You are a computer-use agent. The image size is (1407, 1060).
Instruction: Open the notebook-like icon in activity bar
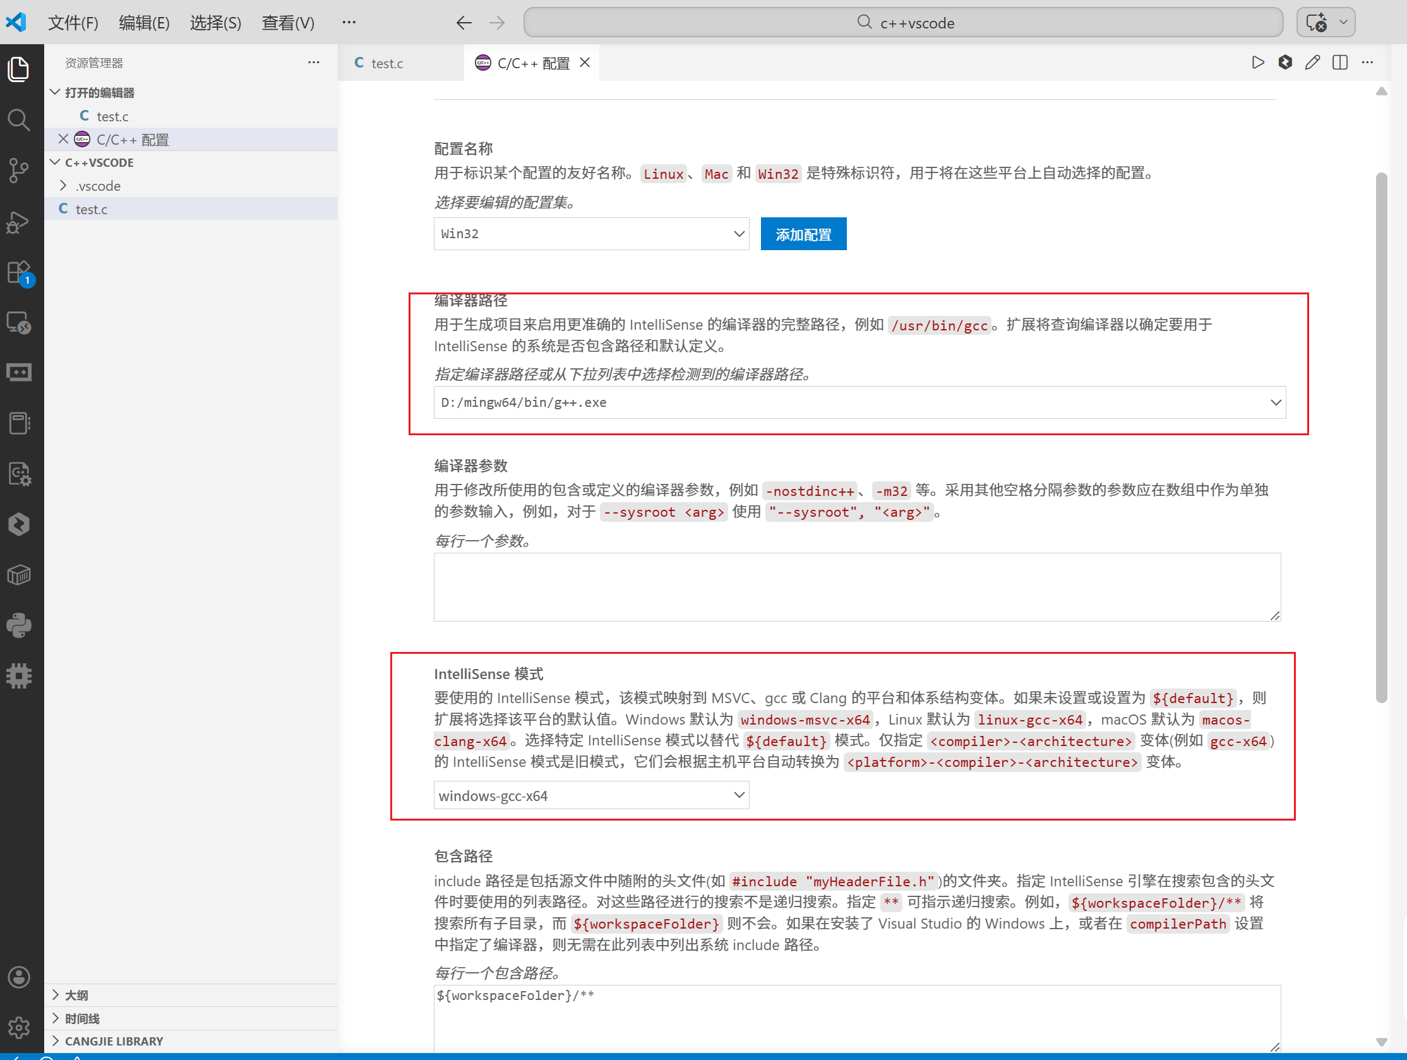(18, 423)
